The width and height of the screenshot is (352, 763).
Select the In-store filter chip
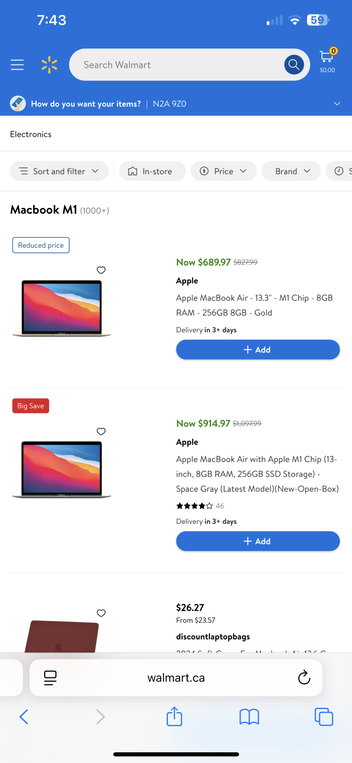click(152, 171)
